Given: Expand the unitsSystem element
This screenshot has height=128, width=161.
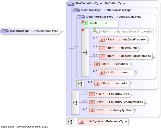Looking at the screenshot, I should tap(130, 122).
